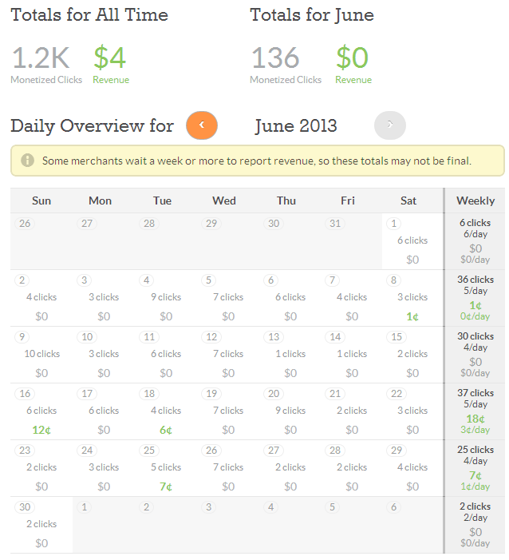Click date badge 1 for June 1
The width and height of the screenshot is (509, 560).
393,224
